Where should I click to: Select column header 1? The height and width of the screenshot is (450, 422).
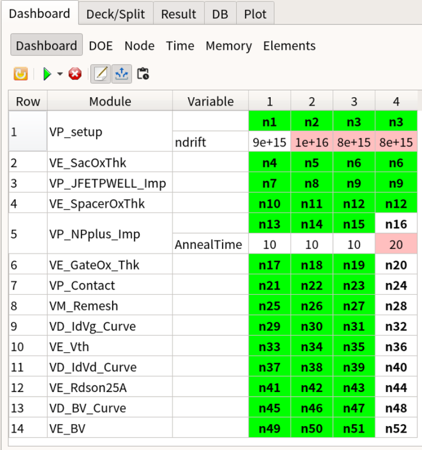click(270, 101)
